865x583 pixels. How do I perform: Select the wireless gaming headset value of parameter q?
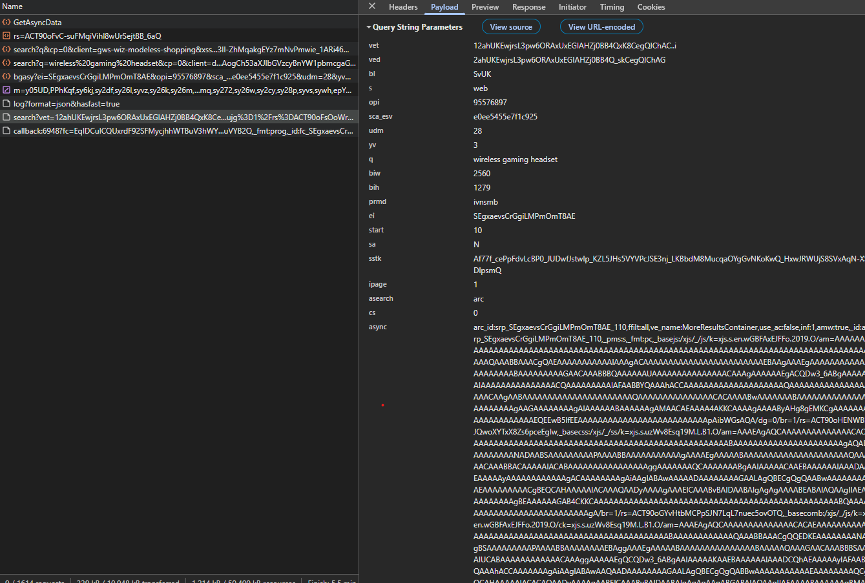point(514,159)
